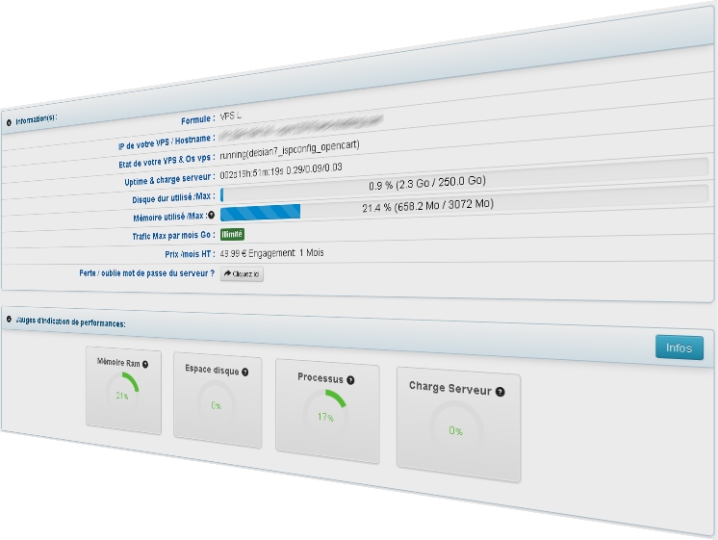Click help icon beside Processus title
This screenshot has height=540, width=718.
click(351, 380)
